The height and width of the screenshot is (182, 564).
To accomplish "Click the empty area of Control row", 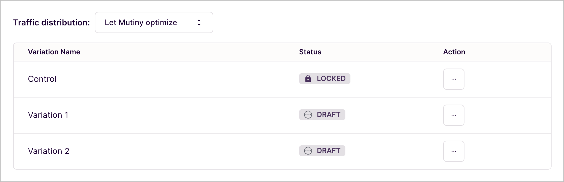I will tap(178, 79).
